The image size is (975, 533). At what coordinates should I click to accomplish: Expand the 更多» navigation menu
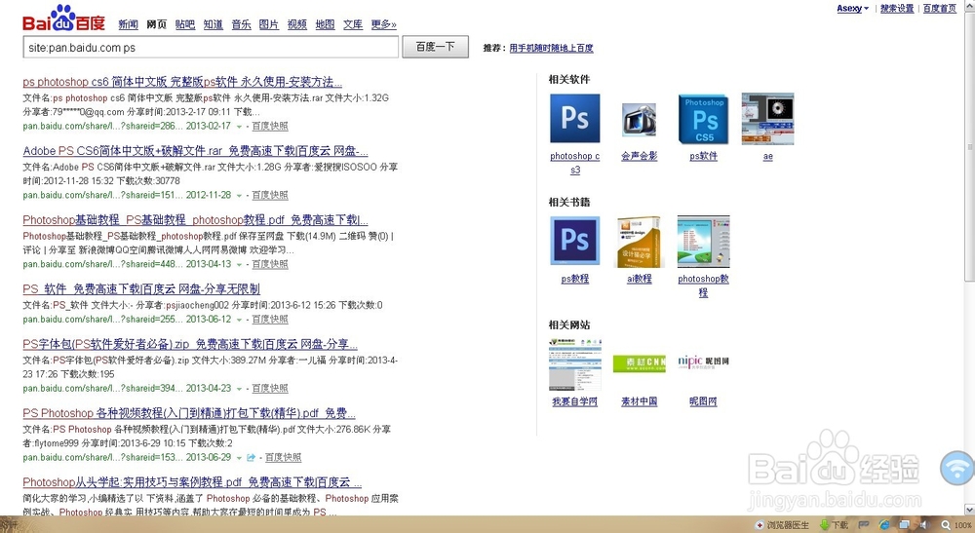(x=383, y=24)
